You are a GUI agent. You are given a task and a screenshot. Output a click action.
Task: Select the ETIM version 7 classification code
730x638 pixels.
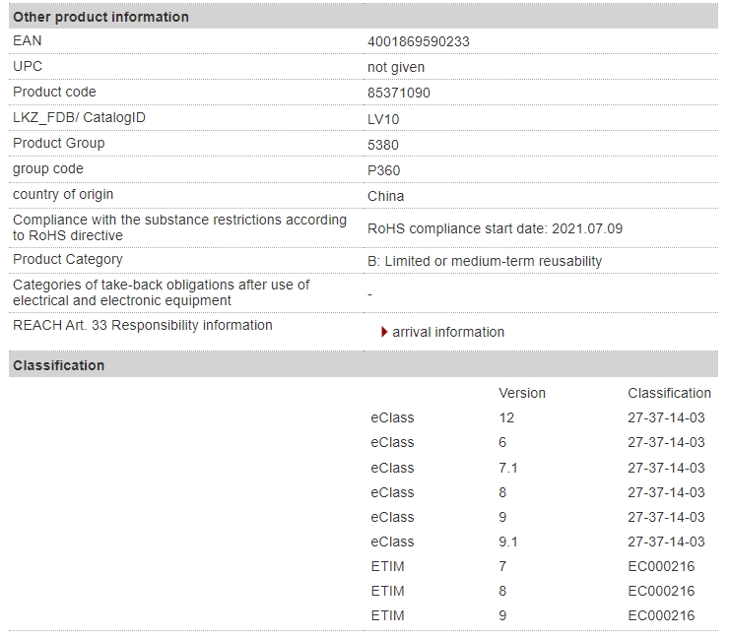click(661, 566)
